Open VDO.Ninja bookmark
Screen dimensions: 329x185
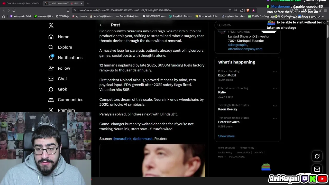62,16
